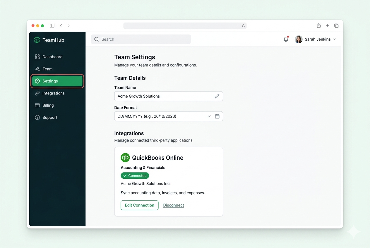Open Support in the sidebar

(57, 118)
